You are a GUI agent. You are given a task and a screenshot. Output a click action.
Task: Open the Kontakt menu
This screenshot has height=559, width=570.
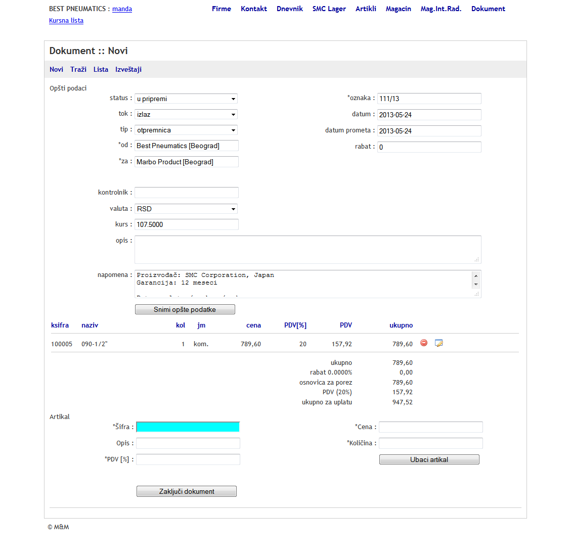point(254,9)
